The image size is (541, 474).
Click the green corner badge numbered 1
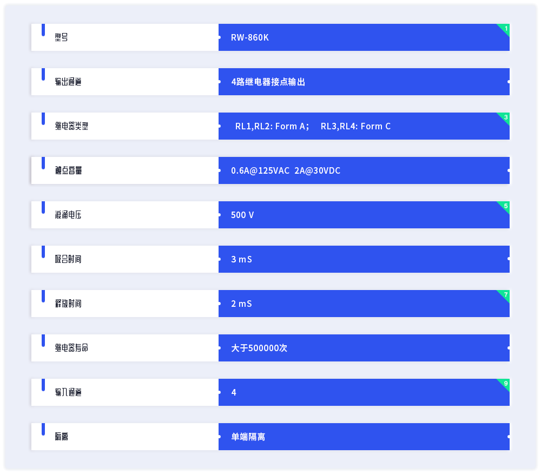tap(505, 29)
